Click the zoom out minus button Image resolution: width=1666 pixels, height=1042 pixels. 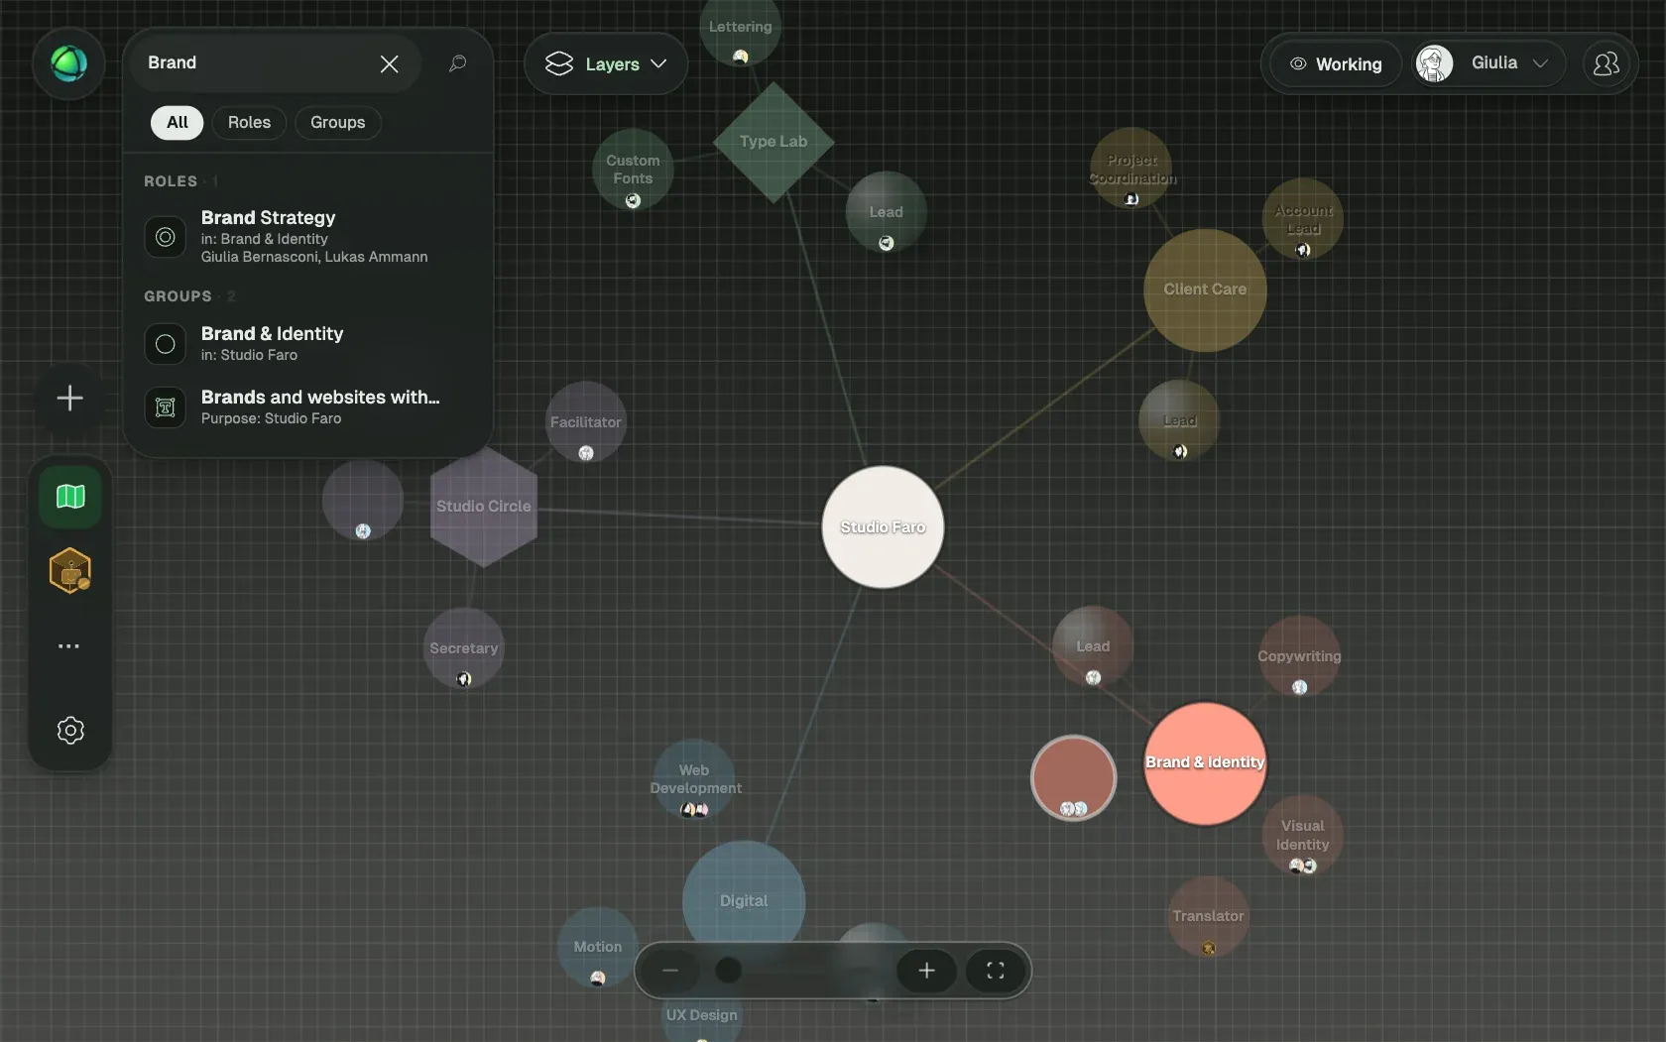[x=670, y=971]
